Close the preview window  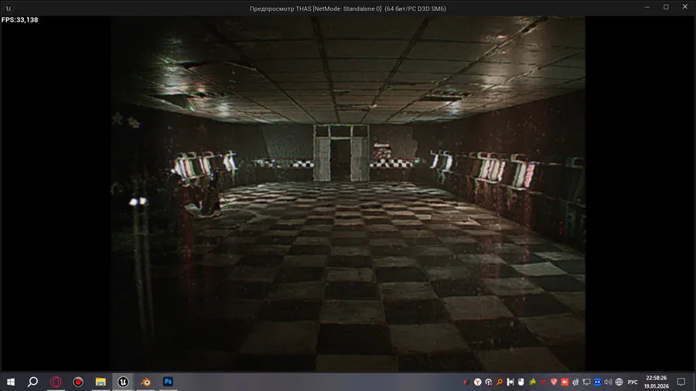click(x=685, y=8)
